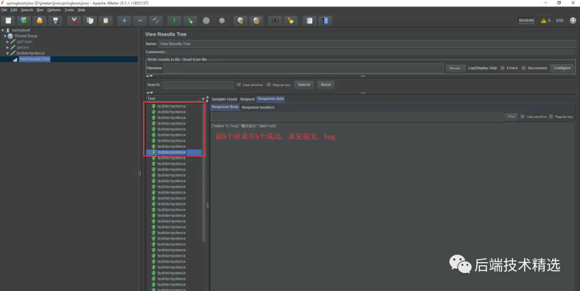Click the New test plan icon
The width and height of the screenshot is (580, 291).
tap(8, 21)
